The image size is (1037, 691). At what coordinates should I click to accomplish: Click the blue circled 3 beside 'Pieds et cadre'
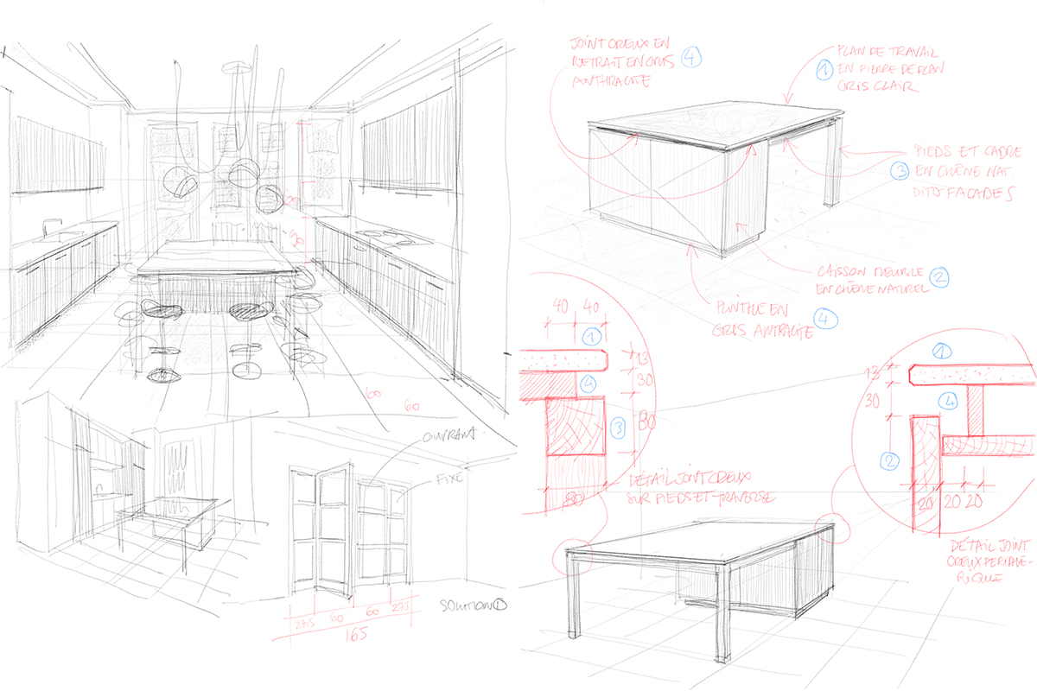pyautogui.click(x=900, y=170)
